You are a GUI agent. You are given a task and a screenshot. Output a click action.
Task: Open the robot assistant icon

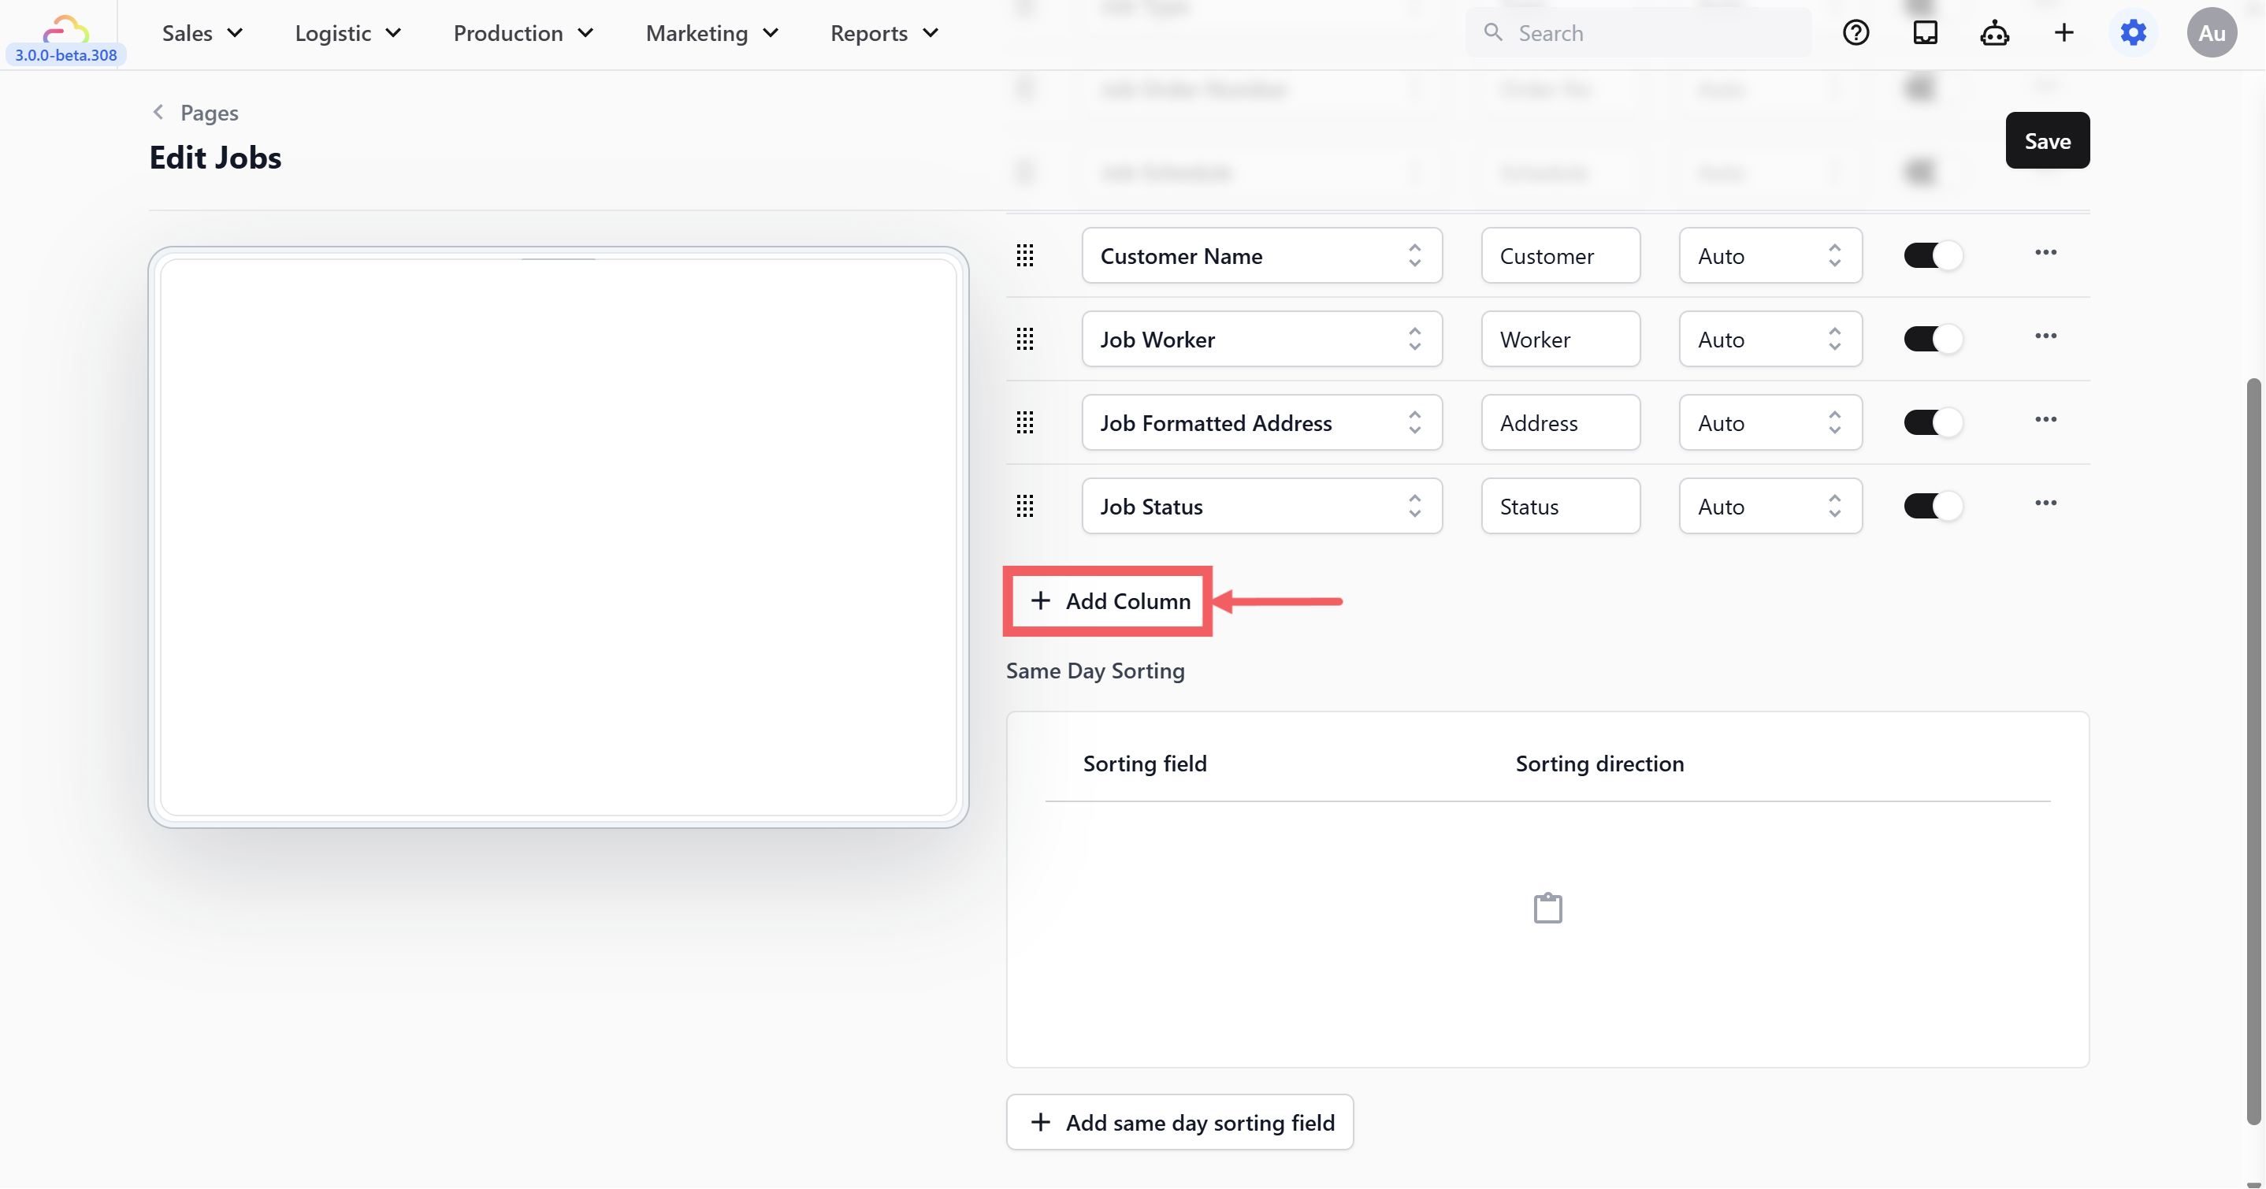point(1994,32)
